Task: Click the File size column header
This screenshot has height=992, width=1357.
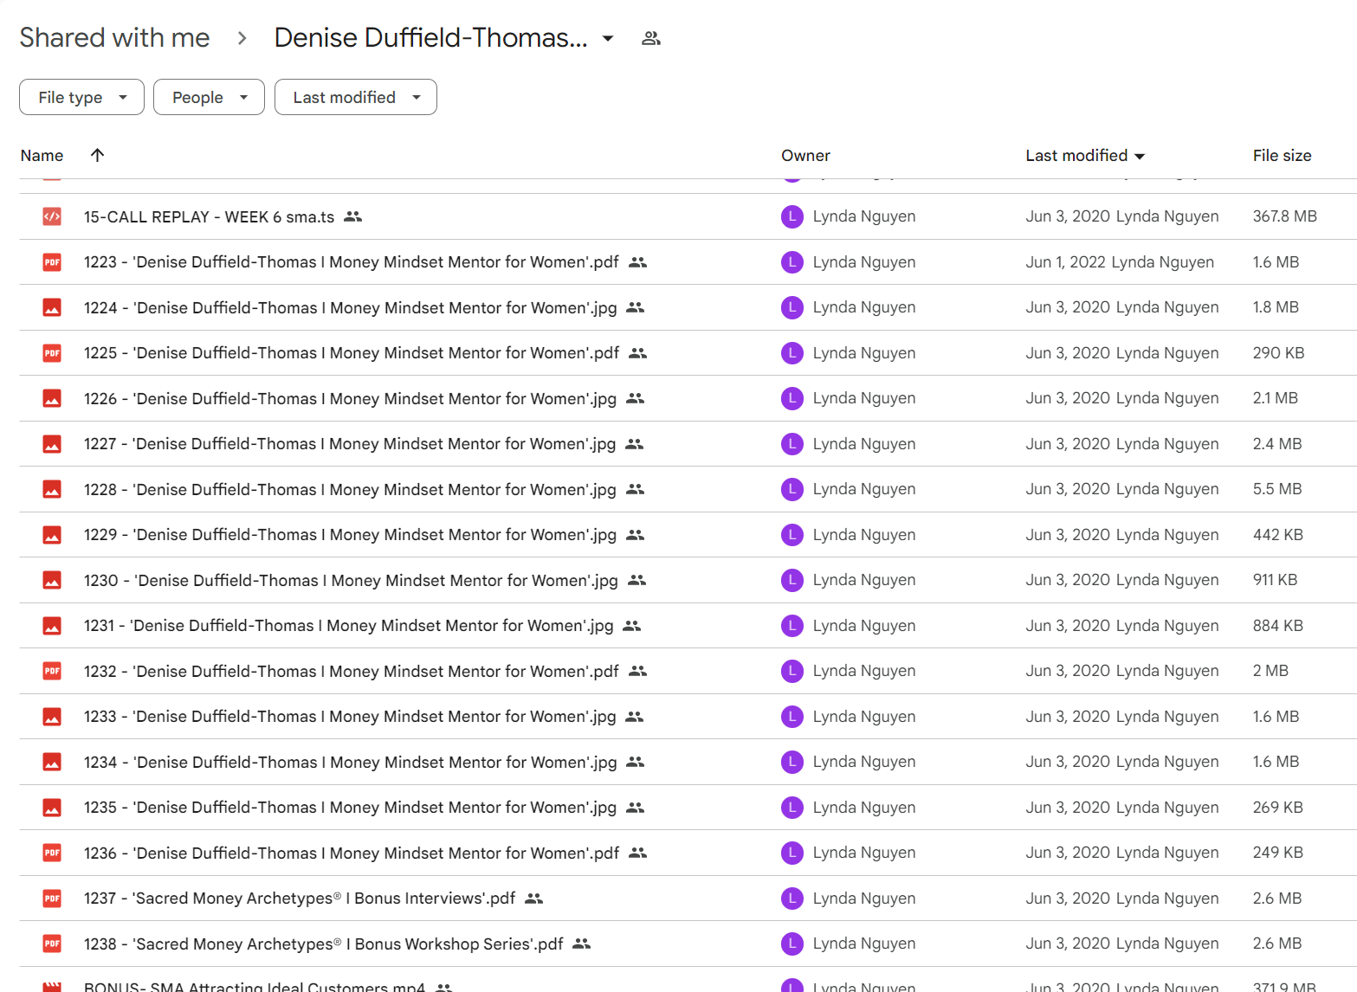Action: (x=1282, y=156)
